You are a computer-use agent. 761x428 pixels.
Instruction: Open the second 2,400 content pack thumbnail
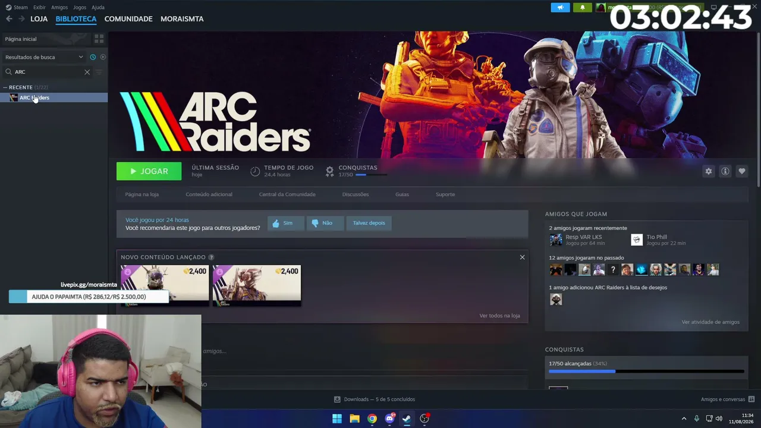257,286
